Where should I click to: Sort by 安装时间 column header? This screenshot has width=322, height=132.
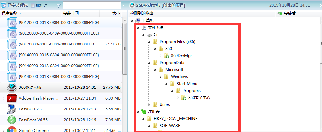click(x=71, y=13)
